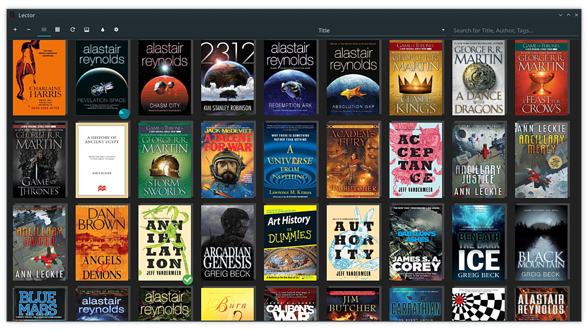Viewport: 588px width, 331px height.
Task: Click the minus icon to remove books
Action: (29, 30)
